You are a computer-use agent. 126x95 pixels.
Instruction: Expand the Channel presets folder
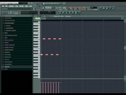click(x=10, y=20)
